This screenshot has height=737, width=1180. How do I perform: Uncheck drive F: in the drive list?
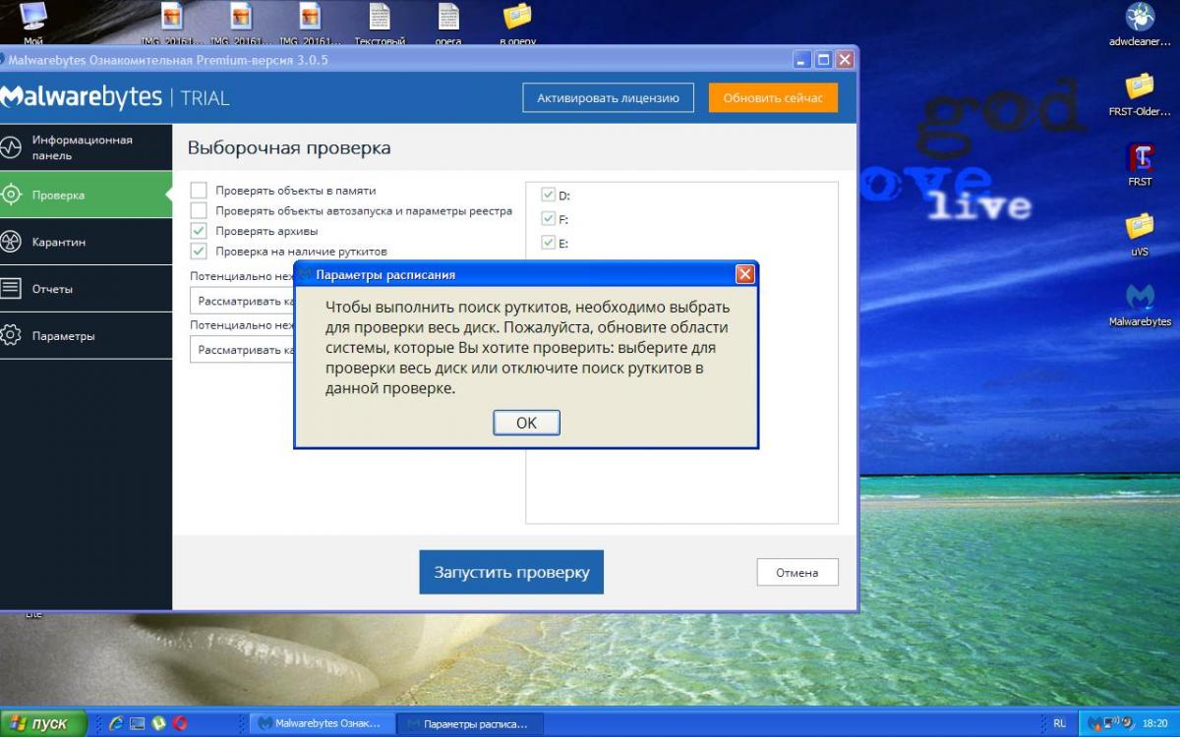[549, 218]
